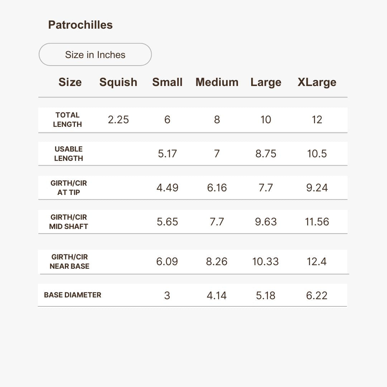Click the Base Diameter row label
The image size is (387, 387).
click(x=72, y=295)
